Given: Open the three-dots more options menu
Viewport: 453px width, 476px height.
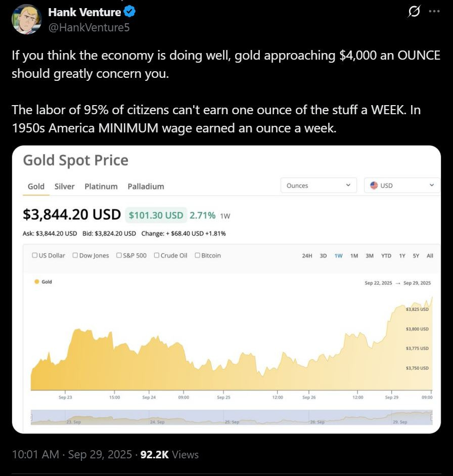Looking at the screenshot, I should [434, 12].
